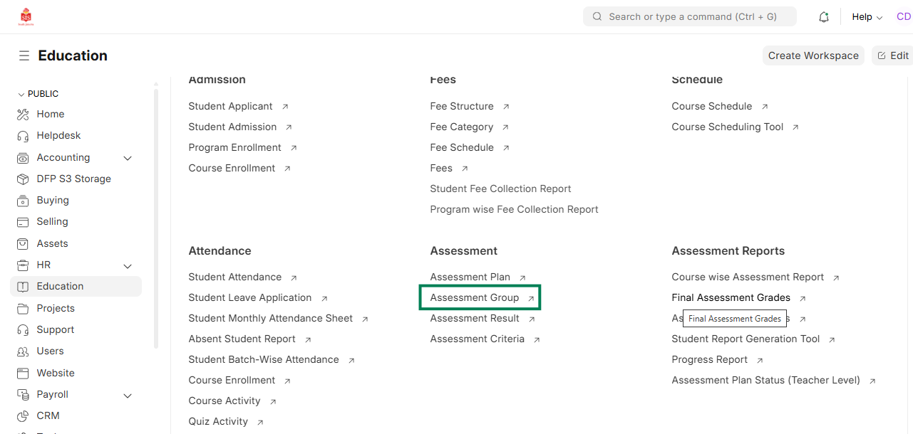Click the search or command input field
Image resolution: width=913 pixels, height=434 pixels.
tap(690, 16)
